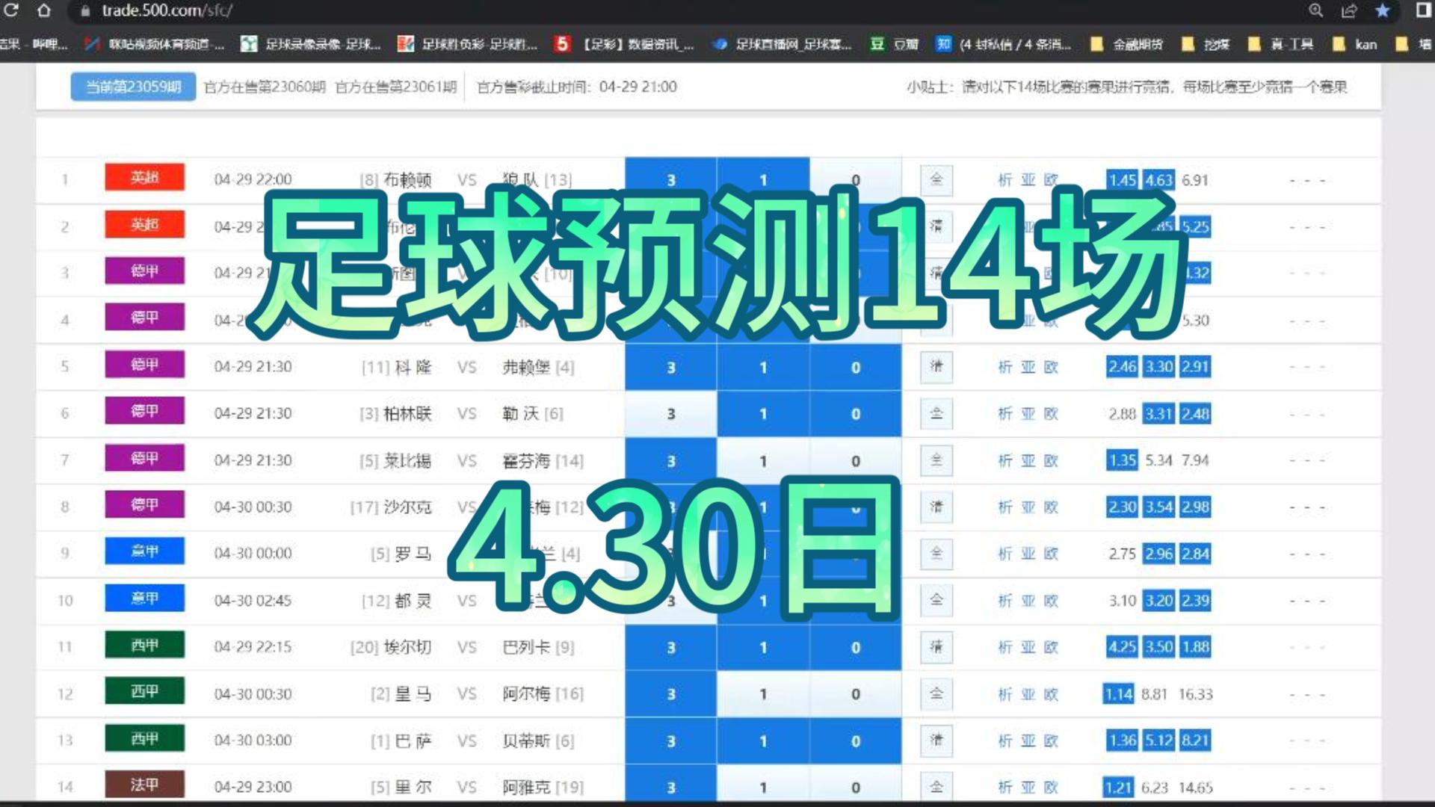Click team name 弗赖堡 [4]
1435x807 pixels.
coord(538,367)
